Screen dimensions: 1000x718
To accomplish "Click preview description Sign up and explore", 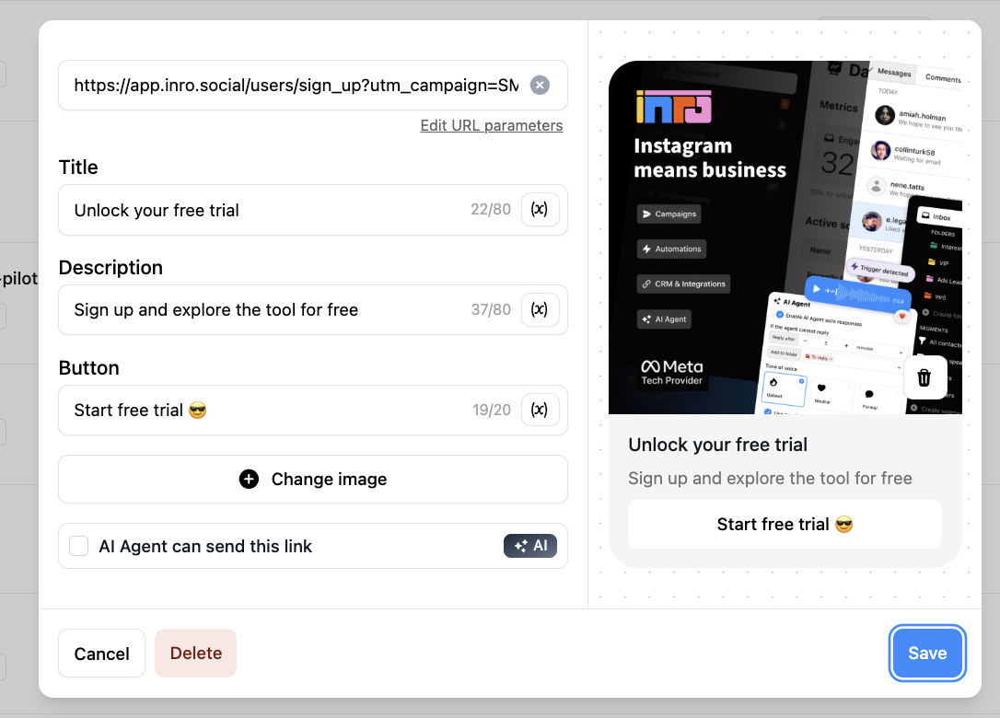I will (770, 479).
